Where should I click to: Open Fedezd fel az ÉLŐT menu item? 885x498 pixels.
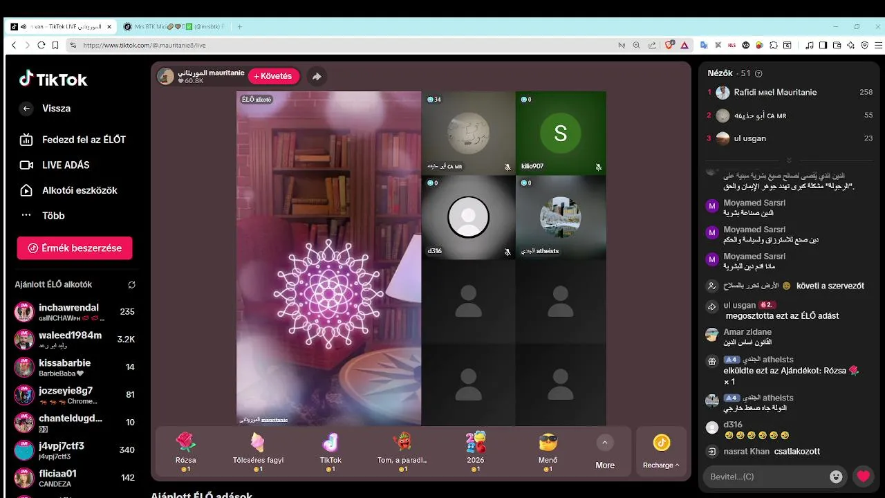click(73, 140)
